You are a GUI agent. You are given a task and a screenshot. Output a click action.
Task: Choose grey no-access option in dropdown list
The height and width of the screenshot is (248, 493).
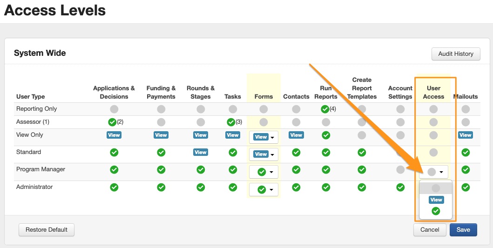[436, 188]
